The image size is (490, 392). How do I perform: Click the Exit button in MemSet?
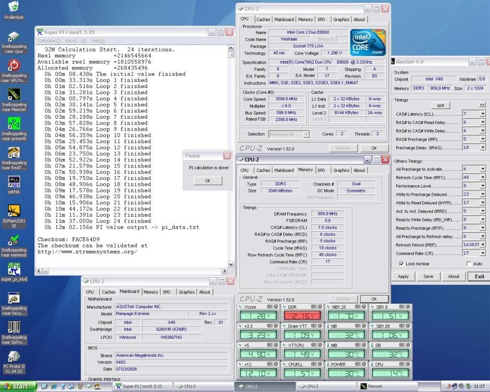479,276
